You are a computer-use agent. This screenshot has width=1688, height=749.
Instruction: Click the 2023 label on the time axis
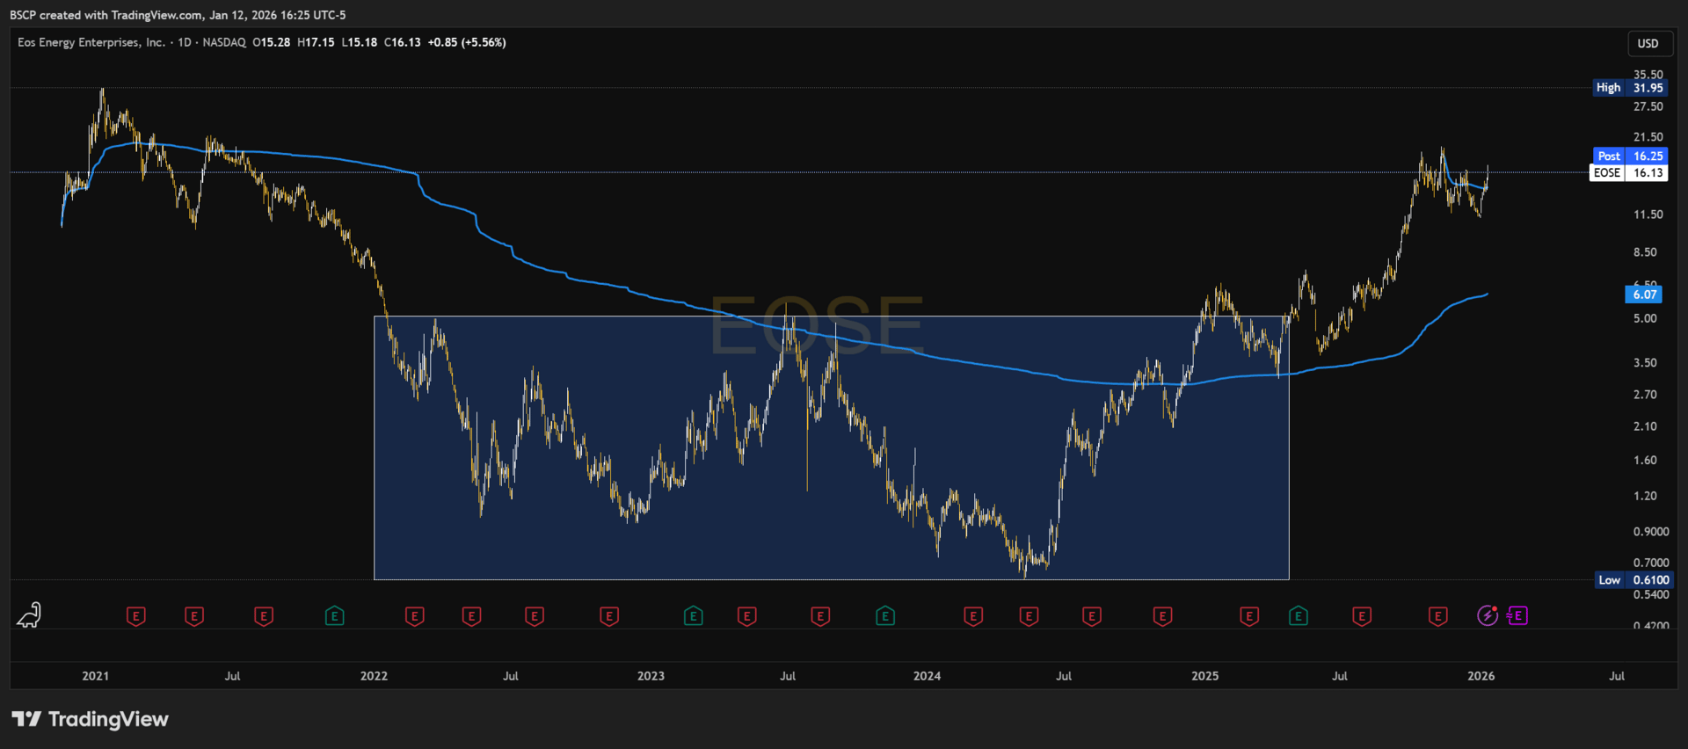[651, 676]
